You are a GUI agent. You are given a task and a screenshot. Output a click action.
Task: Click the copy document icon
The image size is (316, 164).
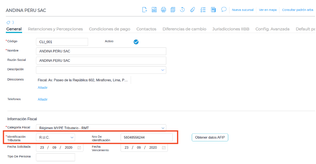click(x=173, y=10)
